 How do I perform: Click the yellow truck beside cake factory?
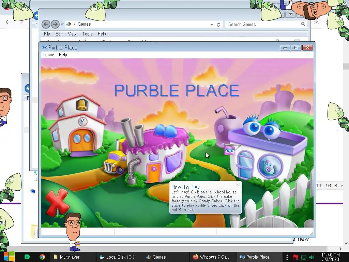tap(115, 162)
